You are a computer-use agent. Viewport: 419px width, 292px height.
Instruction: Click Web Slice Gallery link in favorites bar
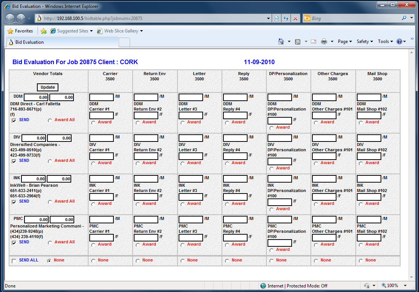[x=121, y=31]
